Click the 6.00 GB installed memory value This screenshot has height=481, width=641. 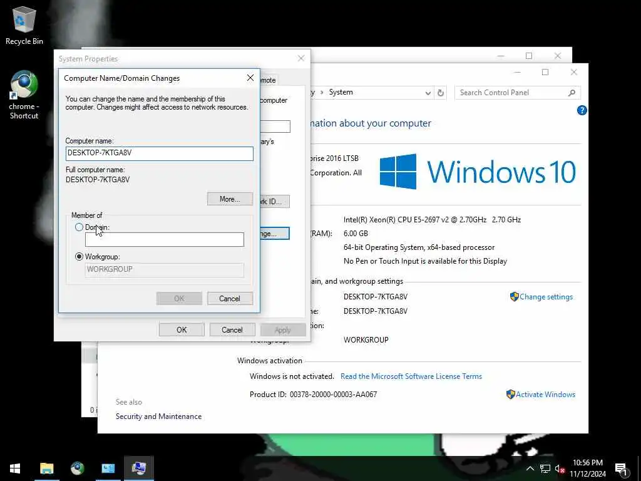356,234
